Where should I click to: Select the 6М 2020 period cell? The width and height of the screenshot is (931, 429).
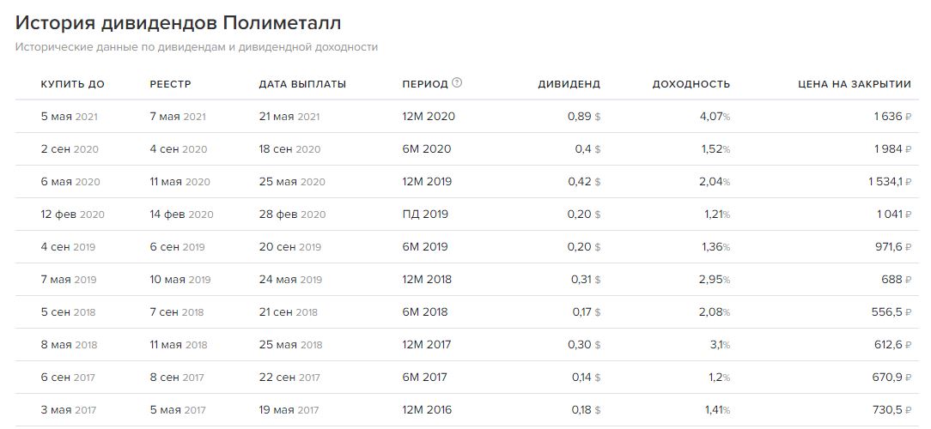(426, 149)
